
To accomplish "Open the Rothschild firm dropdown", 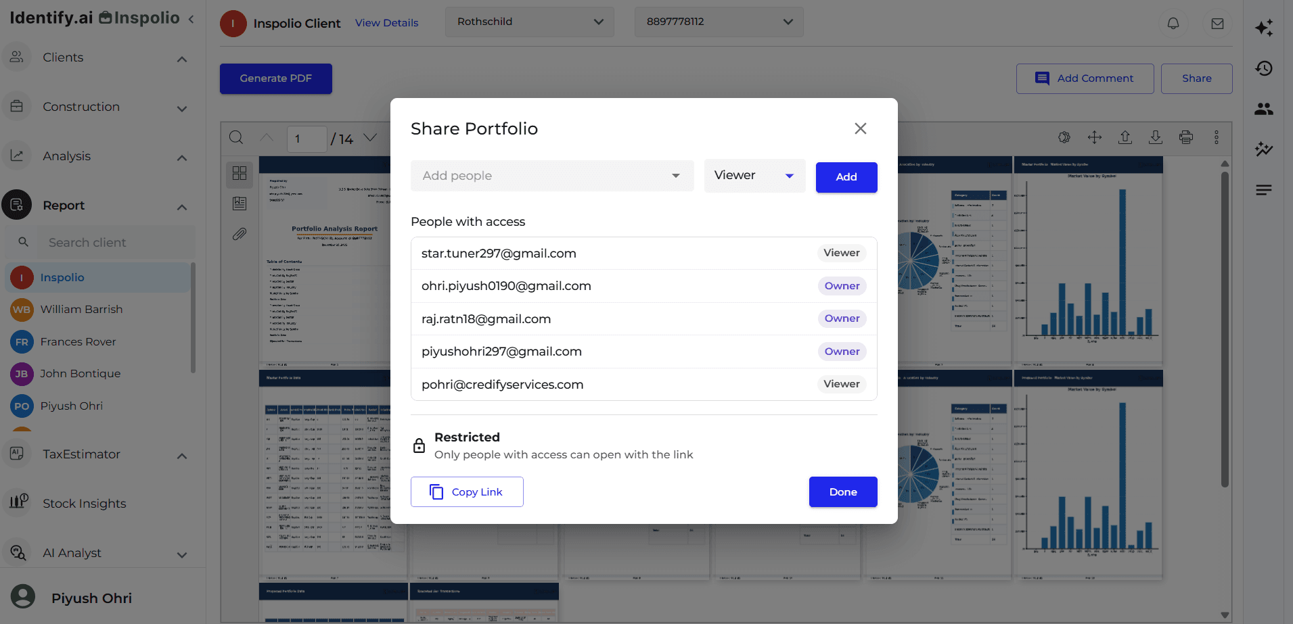I will [529, 22].
